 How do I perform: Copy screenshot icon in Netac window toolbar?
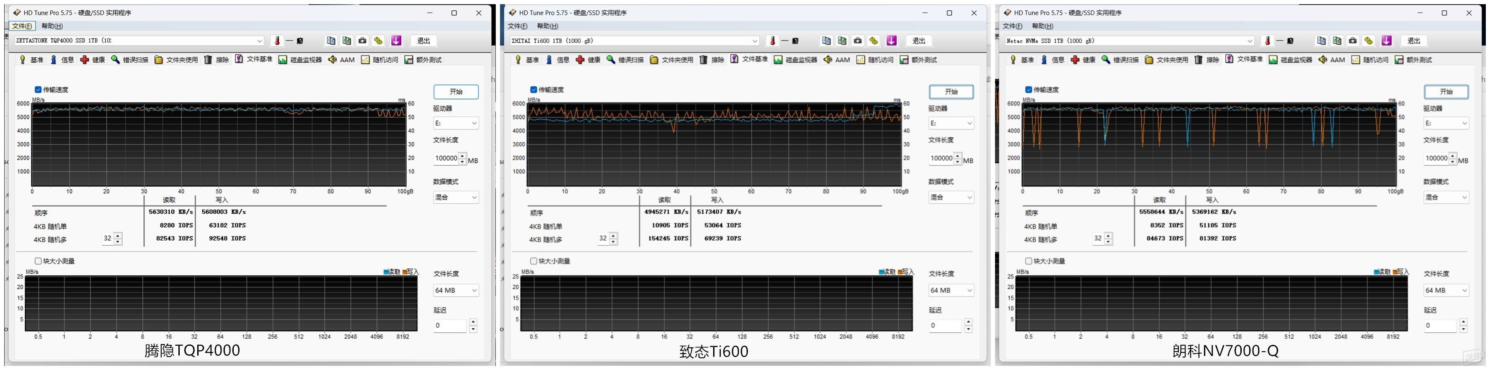[1337, 41]
